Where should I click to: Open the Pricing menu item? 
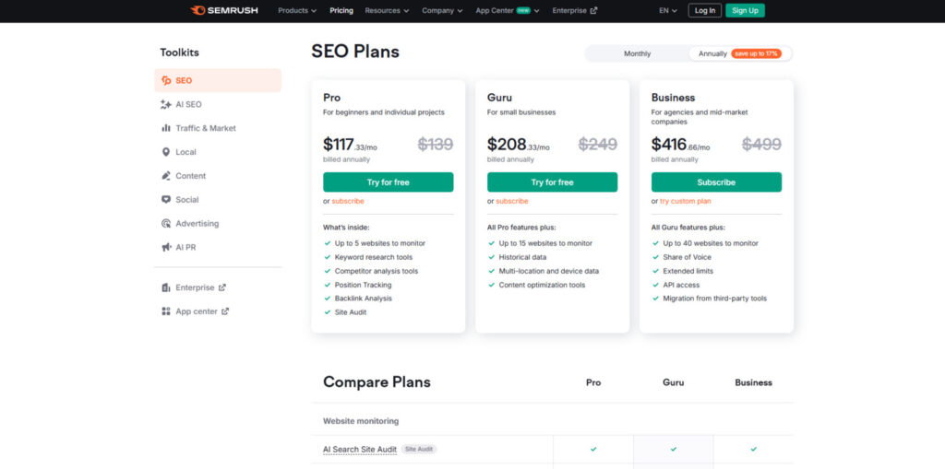(341, 11)
